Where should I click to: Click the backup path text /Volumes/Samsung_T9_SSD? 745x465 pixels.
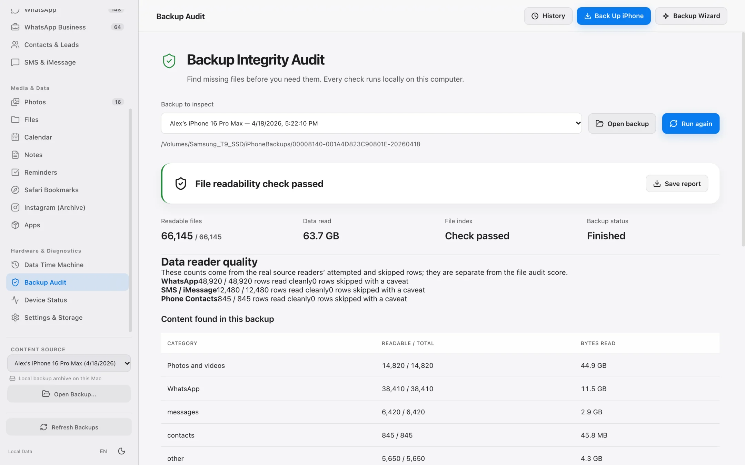(290, 144)
